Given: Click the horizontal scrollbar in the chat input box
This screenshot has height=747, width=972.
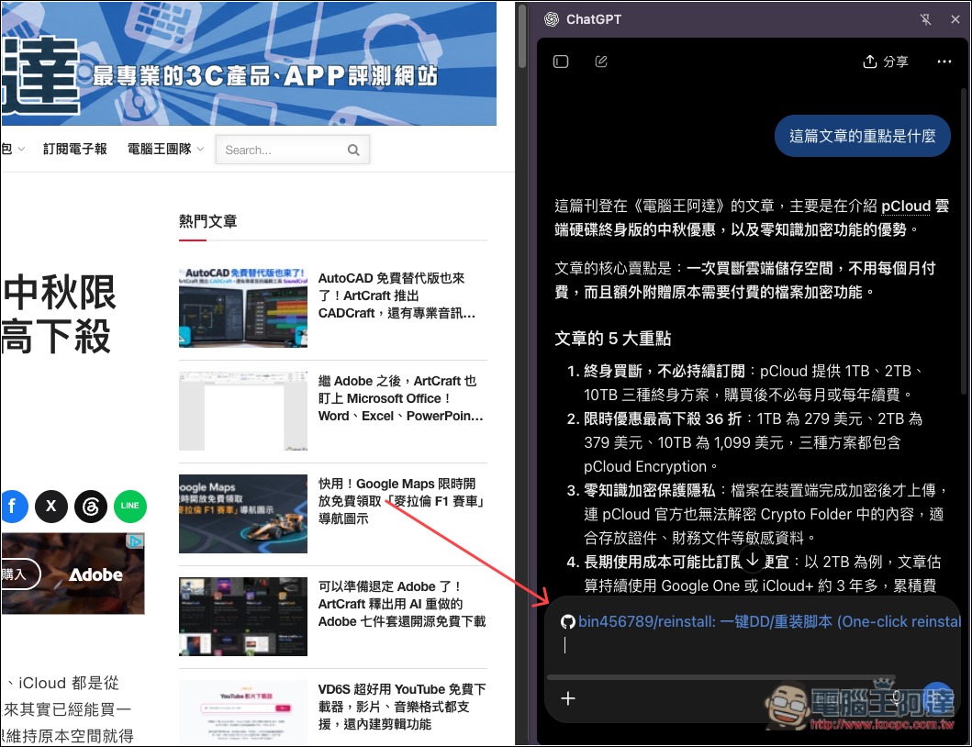Looking at the screenshot, I should point(721,677).
